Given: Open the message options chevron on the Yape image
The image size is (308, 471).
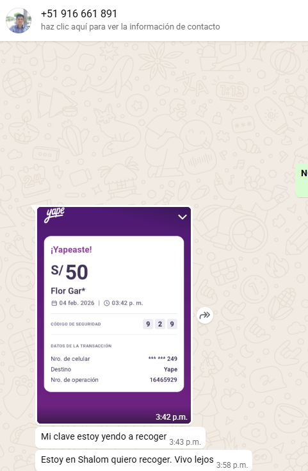Looking at the screenshot, I should [182, 217].
